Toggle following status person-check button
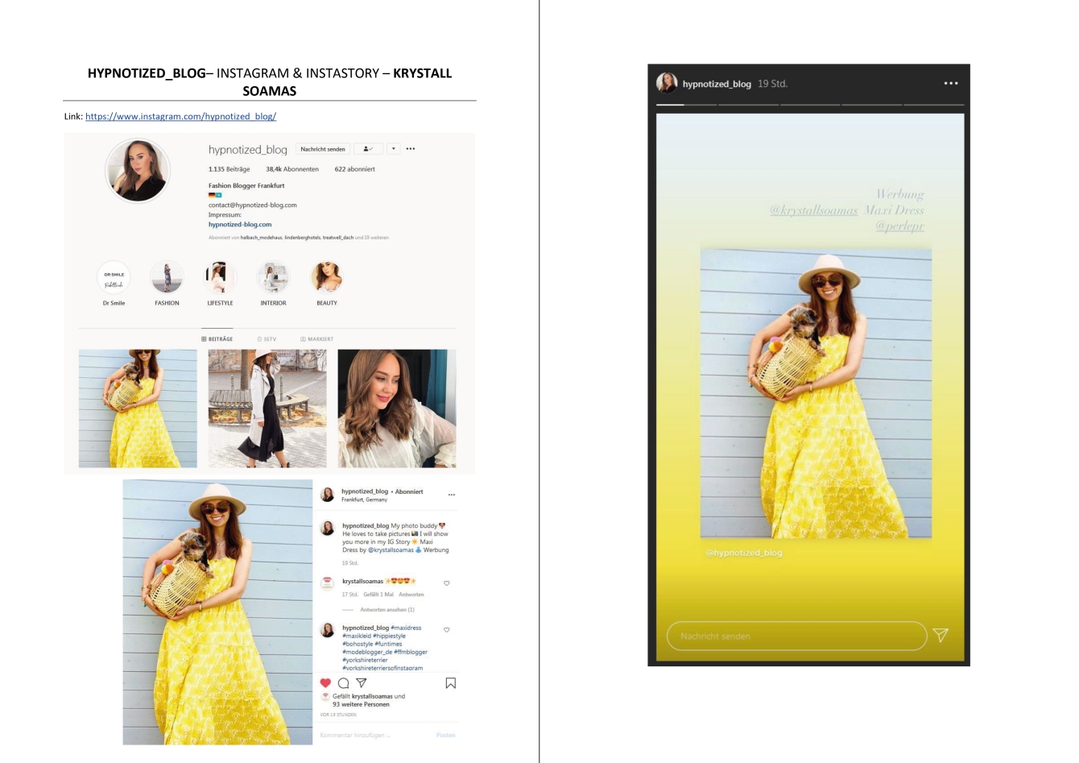 click(368, 149)
